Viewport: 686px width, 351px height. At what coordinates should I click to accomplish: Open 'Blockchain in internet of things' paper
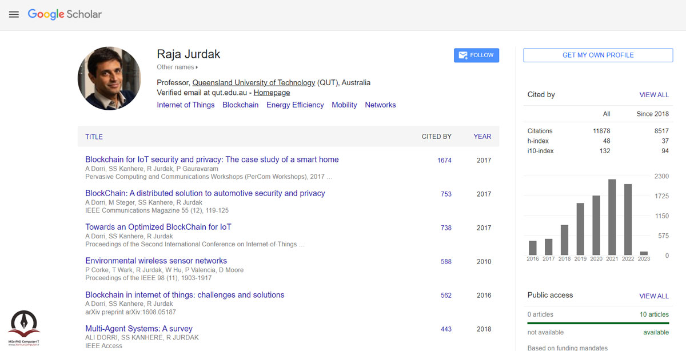coord(185,295)
